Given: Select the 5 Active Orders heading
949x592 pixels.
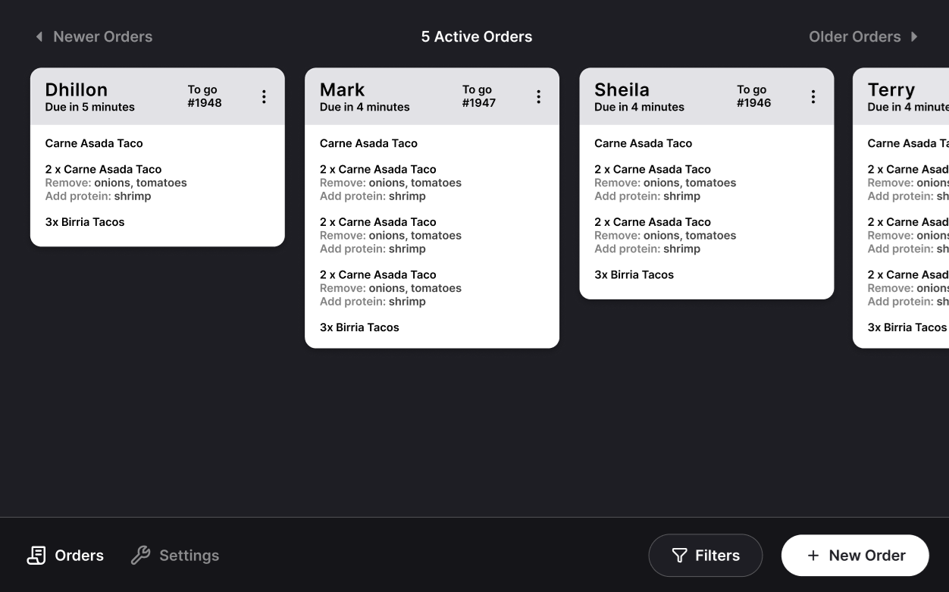Looking at the screenshot, I should pos(477,36).
